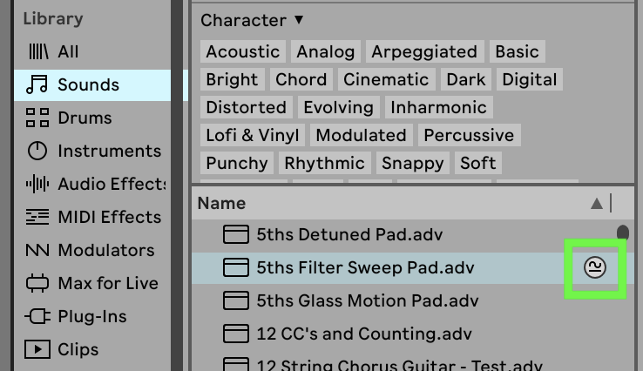The width and height of the screenshot is (643, 371).
Task: Select the 5ths Glass Motion Pad.adv preset
Action: coord(367,301)
